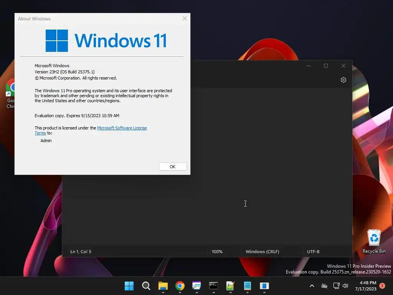Click the Admin licensee name
This screenshot has height=295, width=393.
coord(46,141)
